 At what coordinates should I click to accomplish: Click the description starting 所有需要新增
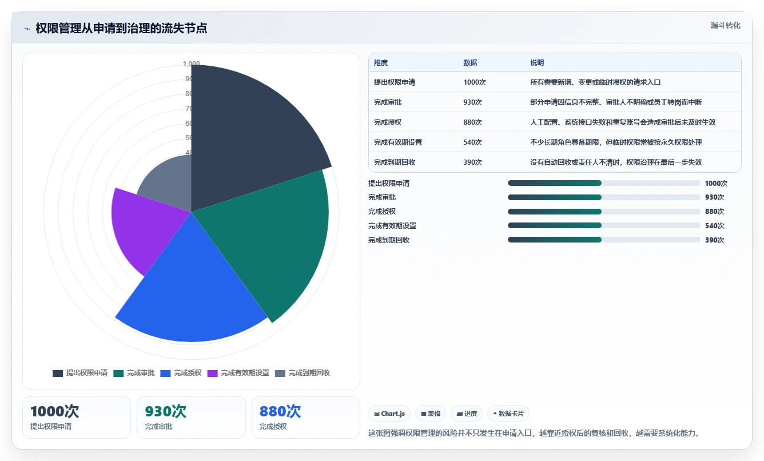click(595, 82)
